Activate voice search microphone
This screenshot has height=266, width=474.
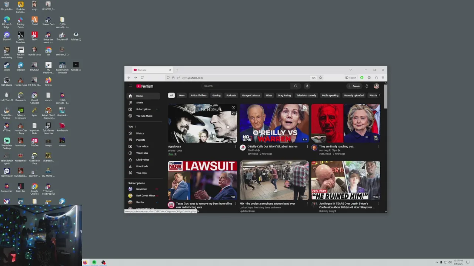coord(307,86)
